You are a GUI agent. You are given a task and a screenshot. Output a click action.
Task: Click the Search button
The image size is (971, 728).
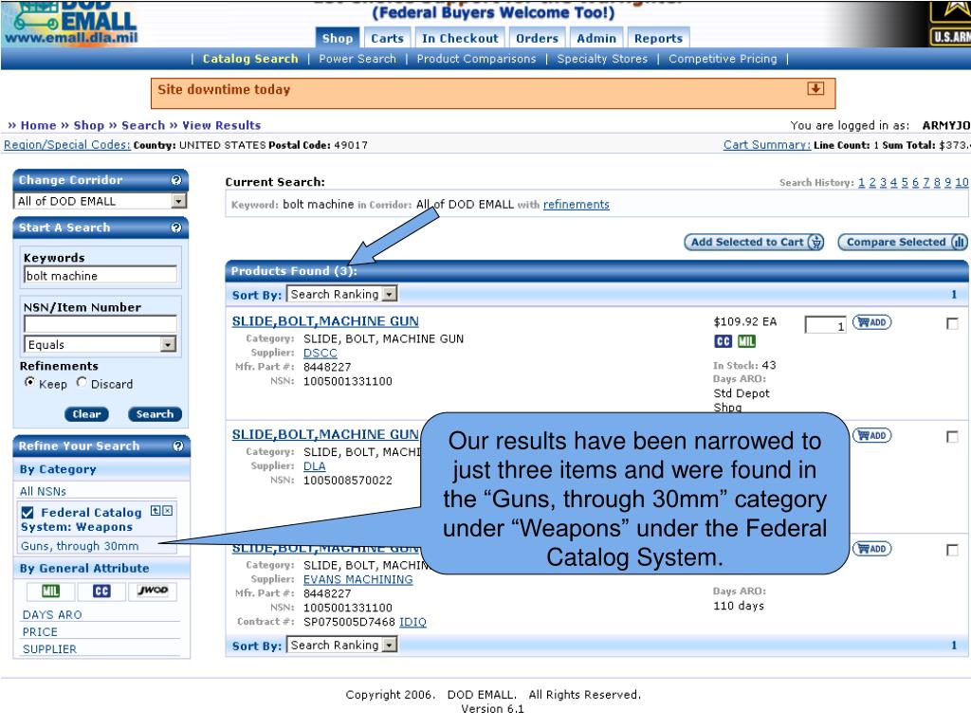tap(155, 414)
